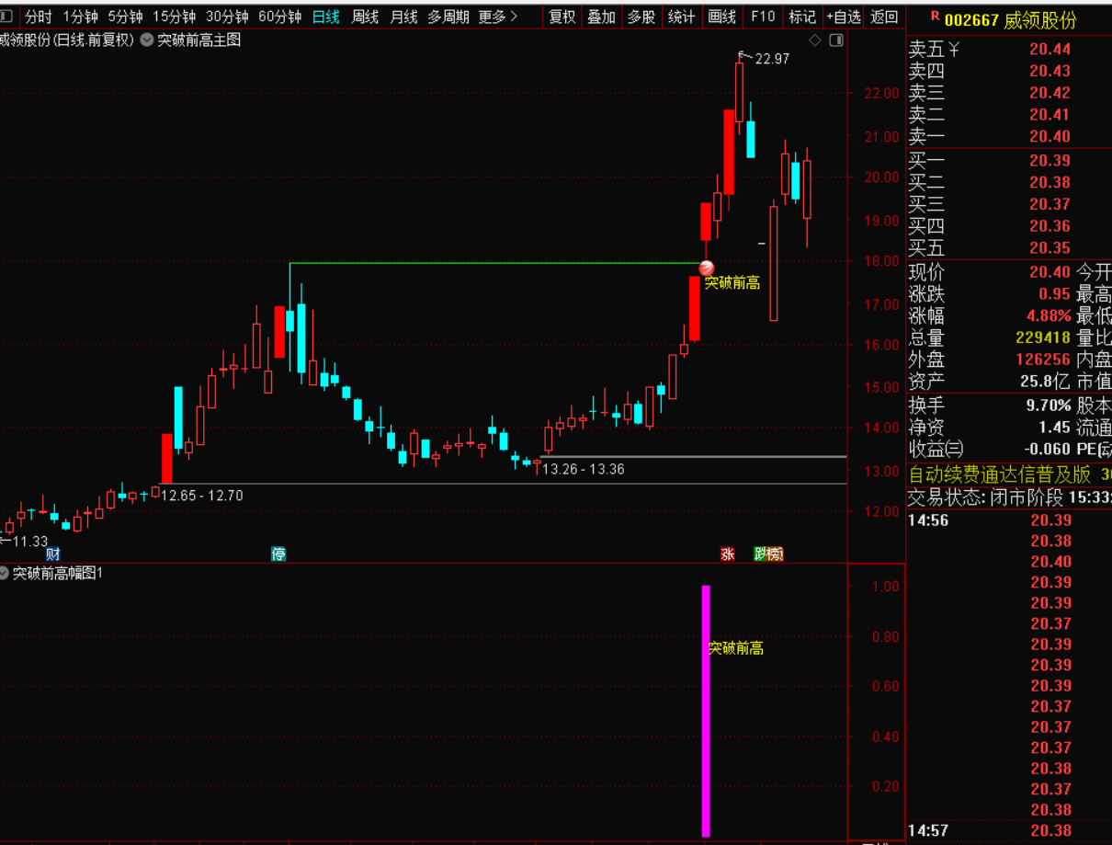Open the F10 company info
The width and height of the screenshot is (1112, 845).
point(763,17)
